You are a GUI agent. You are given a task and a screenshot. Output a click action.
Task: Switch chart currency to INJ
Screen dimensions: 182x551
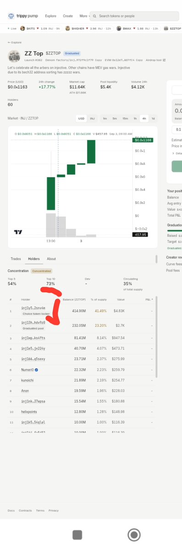(92, 119)
